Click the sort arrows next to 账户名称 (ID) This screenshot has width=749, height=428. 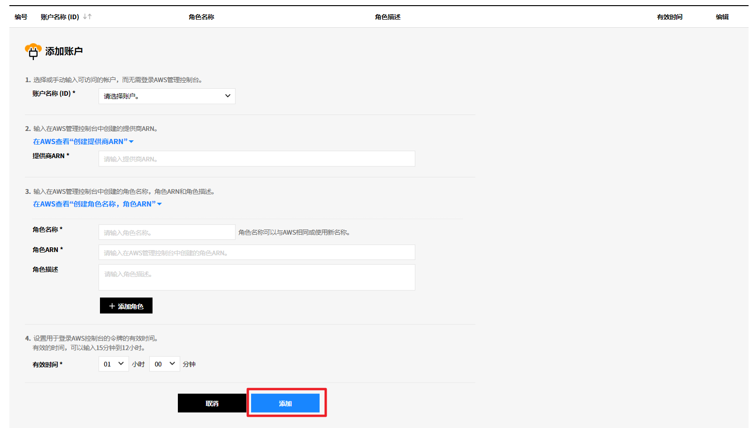tap(87, 16)
